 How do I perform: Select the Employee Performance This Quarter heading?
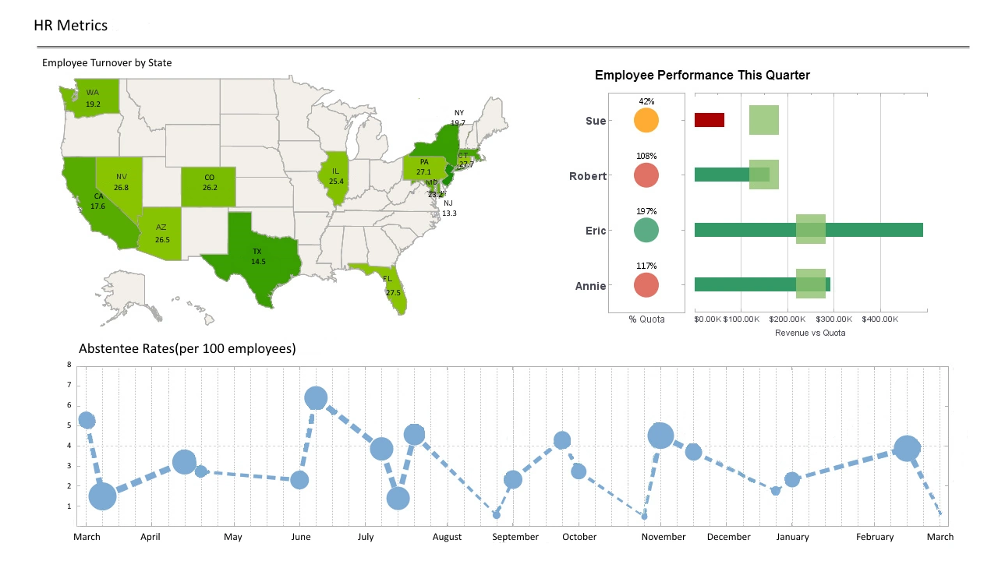click(702, 75)
